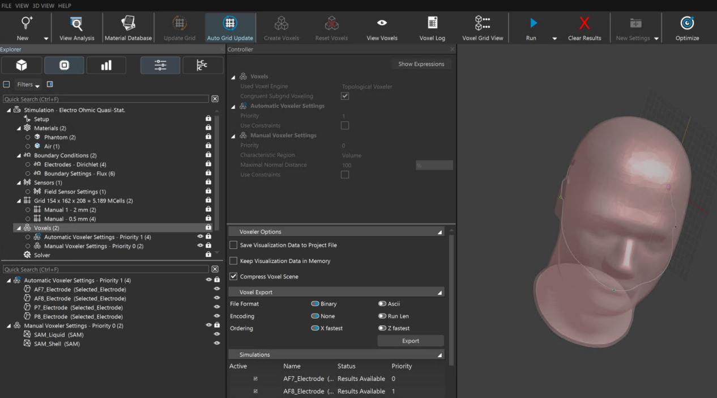Collapse the Materials (2) tree node
The image size is (717, 398).
tap(19, 128)
